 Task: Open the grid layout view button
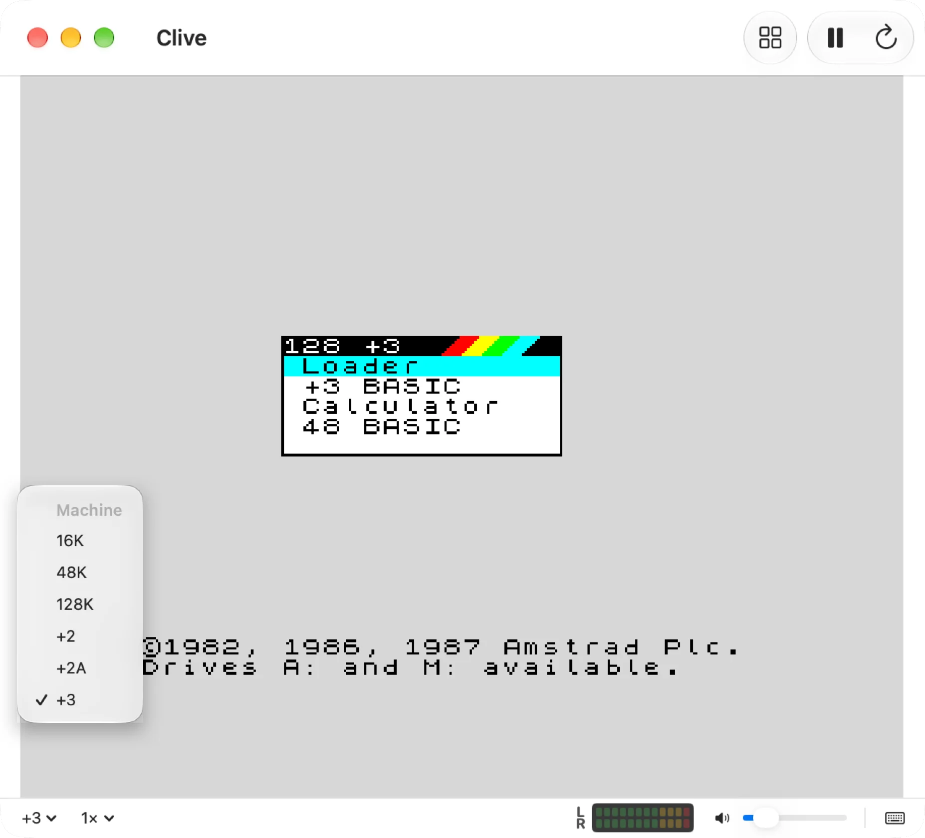pyautogui.click(x=770, y=38)
